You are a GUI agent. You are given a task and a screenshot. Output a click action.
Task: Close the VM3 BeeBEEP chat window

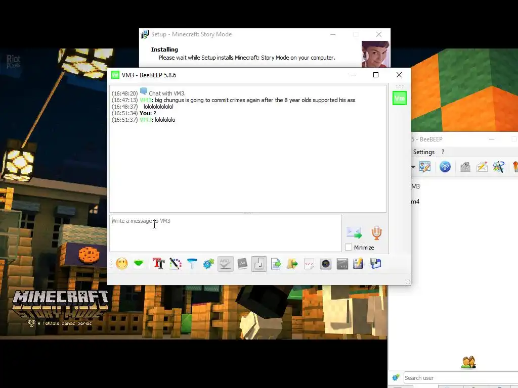tap(399, 75)
